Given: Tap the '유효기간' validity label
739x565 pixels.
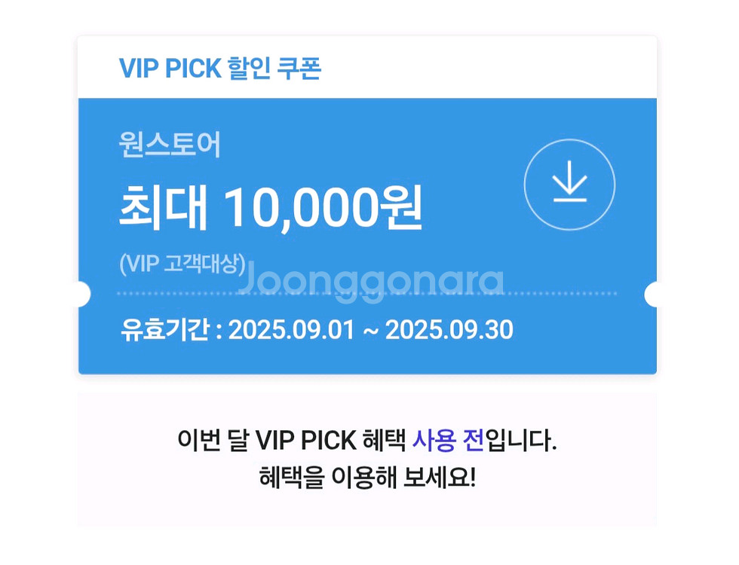Looking at the screenshot, I should (x=164, y=330).
